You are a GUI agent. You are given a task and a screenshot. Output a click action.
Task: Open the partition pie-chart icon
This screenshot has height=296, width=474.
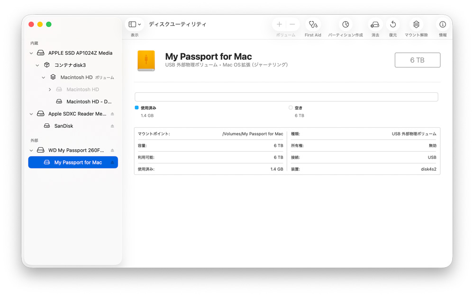click(346, 25)
